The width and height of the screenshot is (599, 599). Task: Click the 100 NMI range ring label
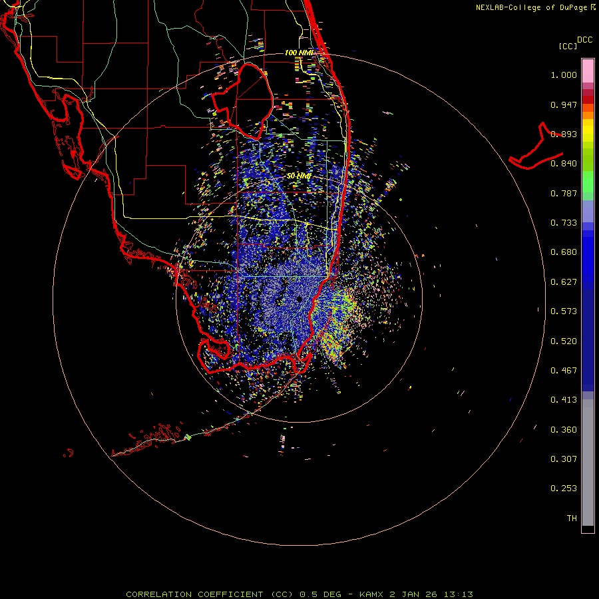click(x=299, y=53)
